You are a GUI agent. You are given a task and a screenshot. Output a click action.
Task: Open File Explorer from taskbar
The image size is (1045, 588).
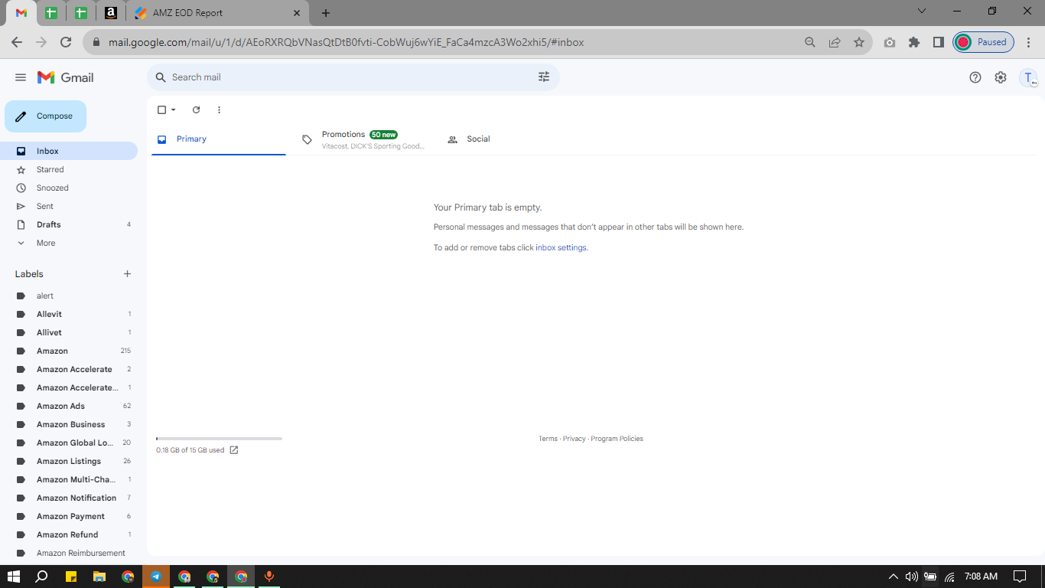coord(99,577)
